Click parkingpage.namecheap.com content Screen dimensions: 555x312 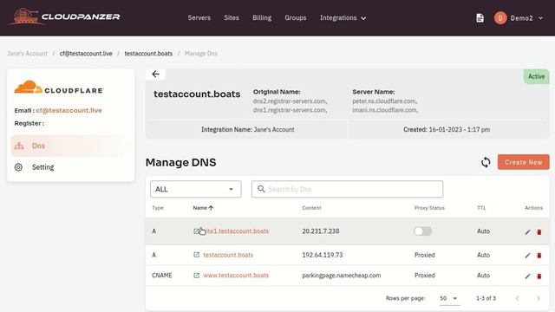point(342,276)
